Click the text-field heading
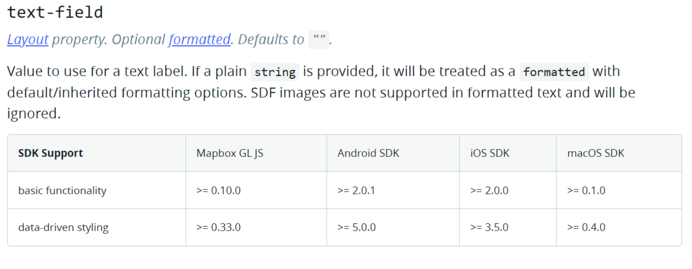The width and height of the screenshot is (692, 269). click(x=55, y=12)
